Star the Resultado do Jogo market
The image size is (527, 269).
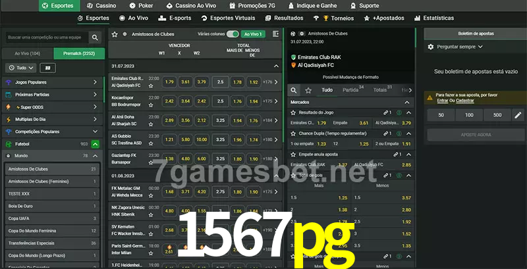(293, 112)
